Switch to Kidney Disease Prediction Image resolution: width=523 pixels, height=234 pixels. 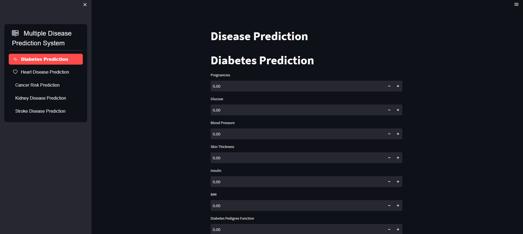[x=41, y=98]
